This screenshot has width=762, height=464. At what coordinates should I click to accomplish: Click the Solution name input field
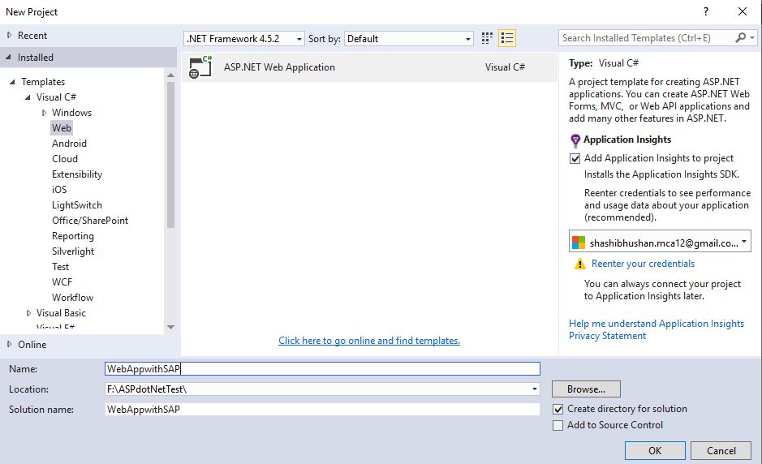coord(322,410)
